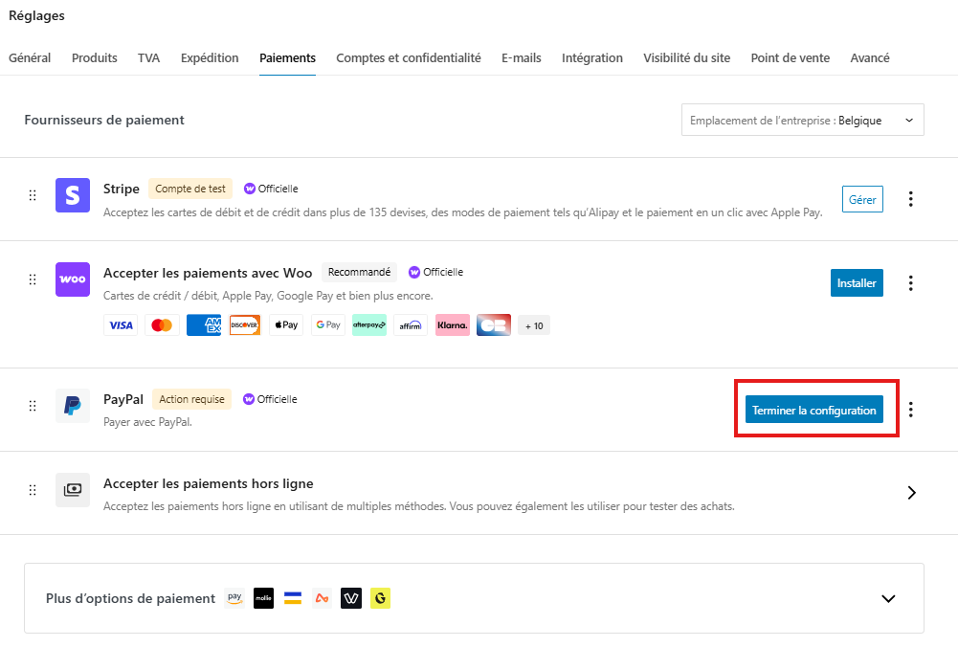Open the Comptes et confidentialité tab

coord(408,58)
